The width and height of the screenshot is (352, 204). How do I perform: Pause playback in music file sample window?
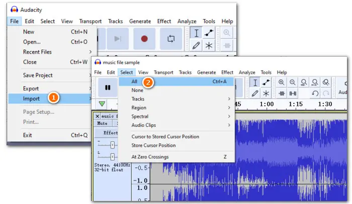point(108,87)
